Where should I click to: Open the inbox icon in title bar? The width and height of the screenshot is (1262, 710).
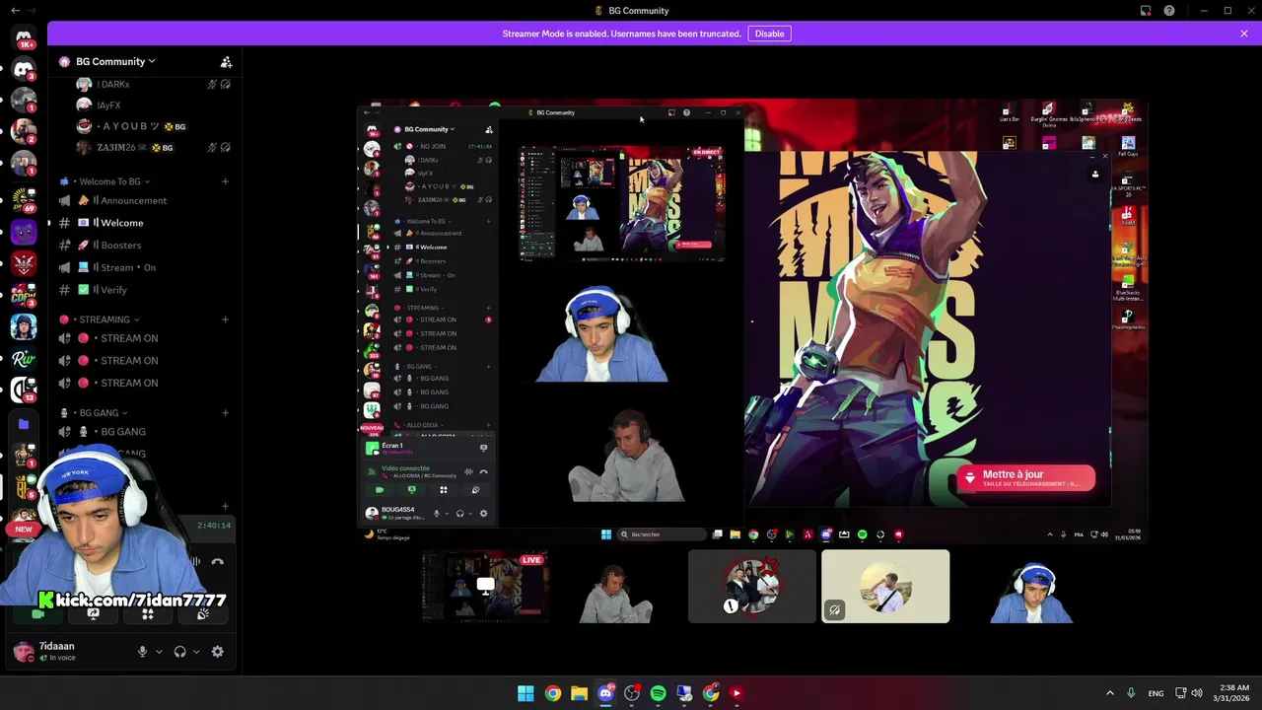pyautogui.click(x=1146, y=11)
